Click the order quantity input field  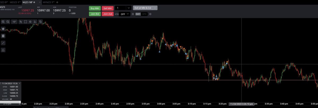coord(120,8)
